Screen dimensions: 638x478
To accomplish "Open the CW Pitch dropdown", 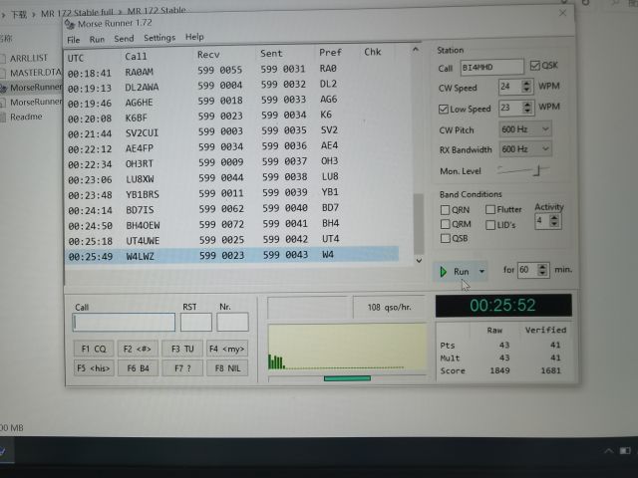I will point(525,129).
